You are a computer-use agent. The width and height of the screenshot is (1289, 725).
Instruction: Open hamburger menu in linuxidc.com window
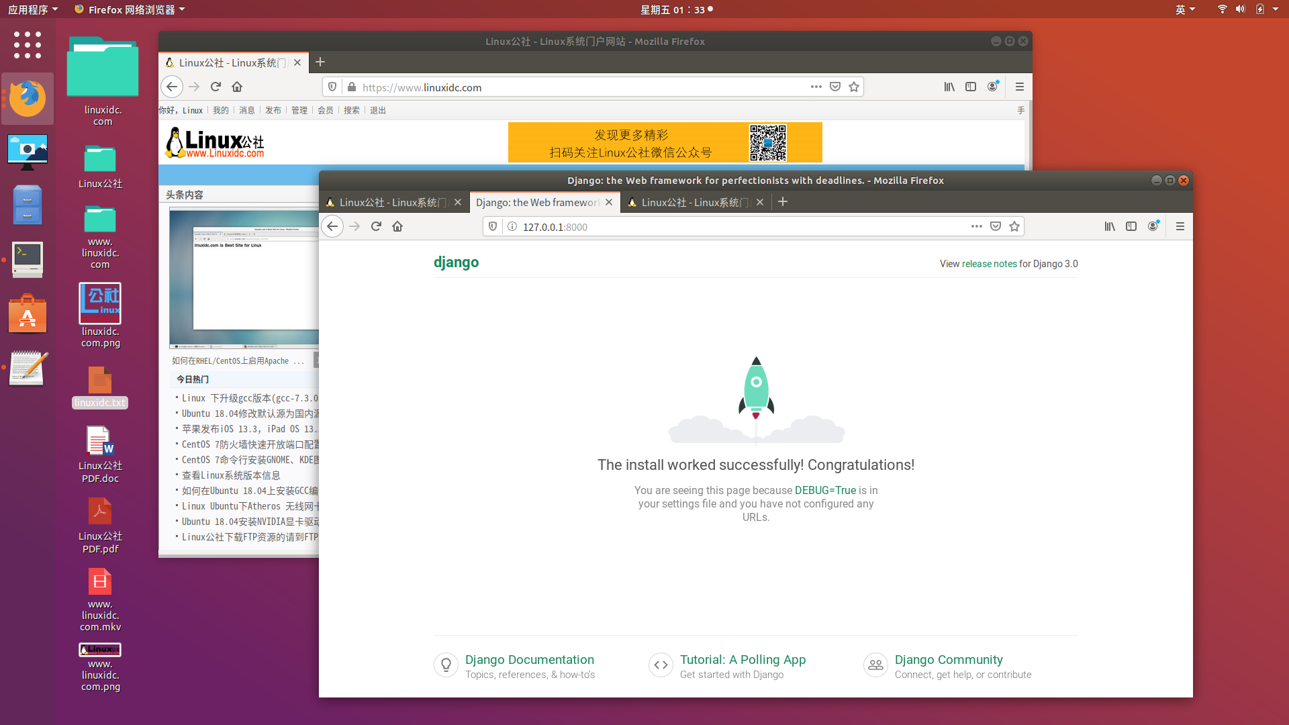tap(1020, 87)
